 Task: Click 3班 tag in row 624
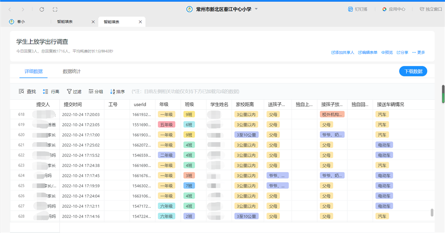pos(189,176)
